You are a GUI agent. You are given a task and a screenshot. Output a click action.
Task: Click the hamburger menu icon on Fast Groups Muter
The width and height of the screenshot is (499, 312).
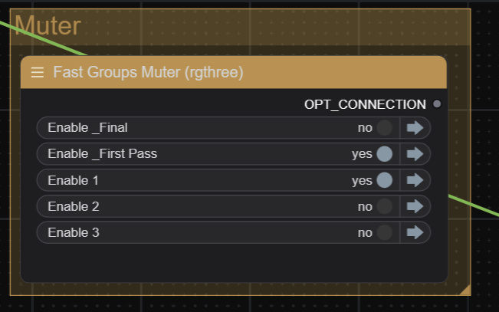[38, 72]
